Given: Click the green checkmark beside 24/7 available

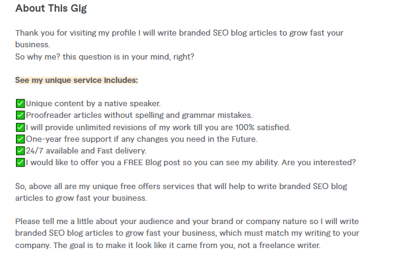Looking at the screenshot, I should point(20,150).
